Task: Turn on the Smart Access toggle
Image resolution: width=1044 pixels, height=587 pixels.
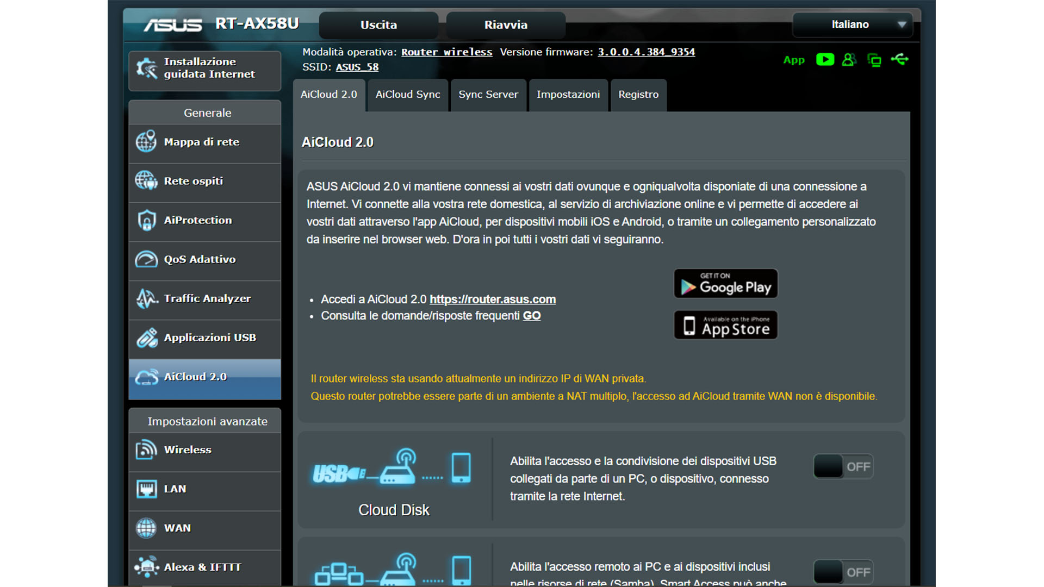Action: [x=843, y=572]
